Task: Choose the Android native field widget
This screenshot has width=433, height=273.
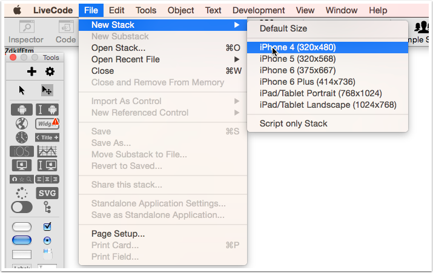Action: [x=47, y=110]
